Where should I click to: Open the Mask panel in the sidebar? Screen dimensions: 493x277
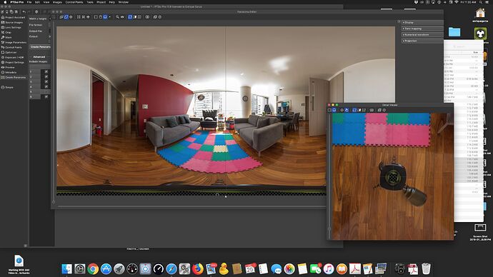[8, 37]
